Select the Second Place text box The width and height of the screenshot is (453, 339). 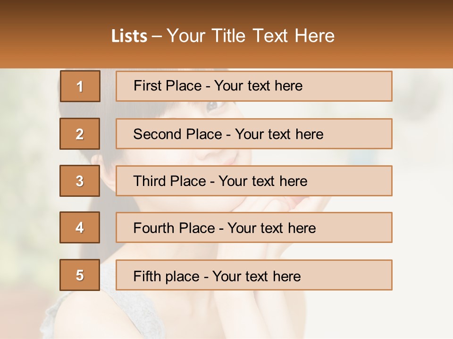(x=254, y=134)
